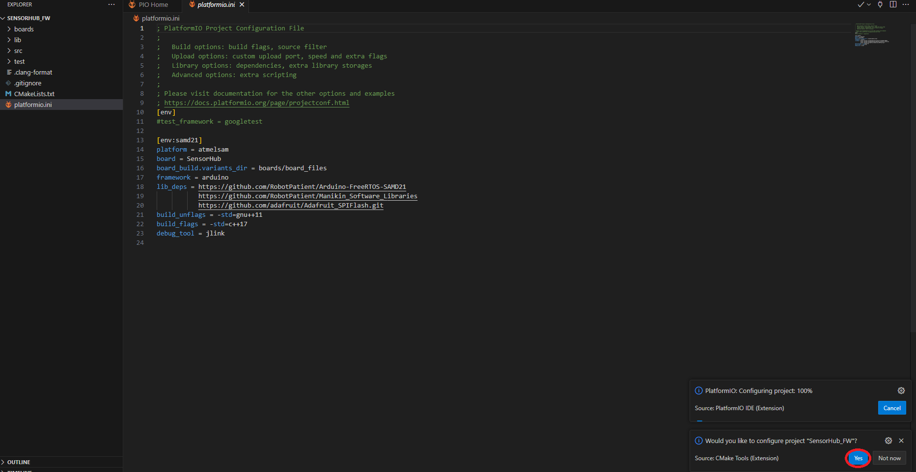Open Explorer panel more actions ellipsis
The image size is (916, 472).
pos(111,4)
